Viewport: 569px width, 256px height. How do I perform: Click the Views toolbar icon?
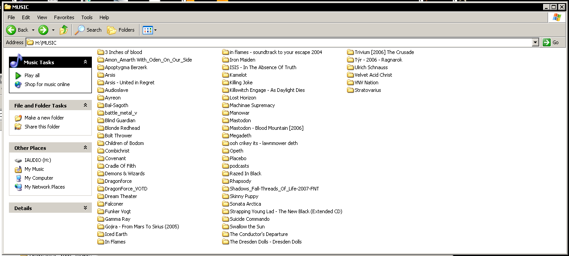[x=148, y=30]
